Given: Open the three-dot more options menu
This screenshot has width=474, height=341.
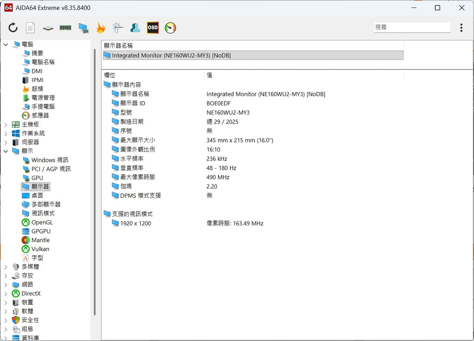Looking at the screenshot, I should coord(461,28).
